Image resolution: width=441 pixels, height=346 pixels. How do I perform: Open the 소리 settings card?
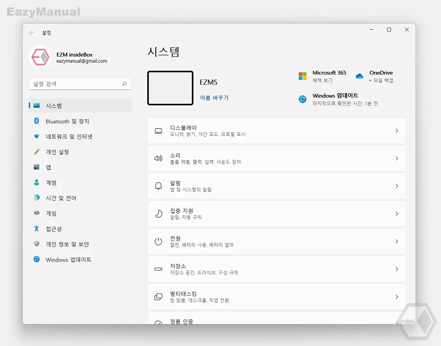tap(277, 158)
